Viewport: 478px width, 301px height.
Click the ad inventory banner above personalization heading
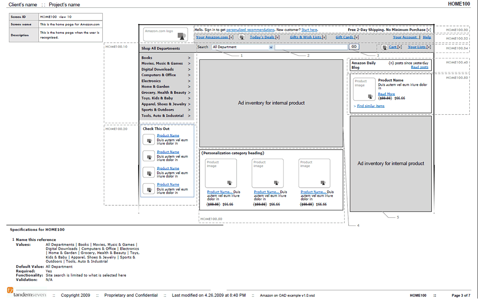pyautogui.click(x=271, y=103)
